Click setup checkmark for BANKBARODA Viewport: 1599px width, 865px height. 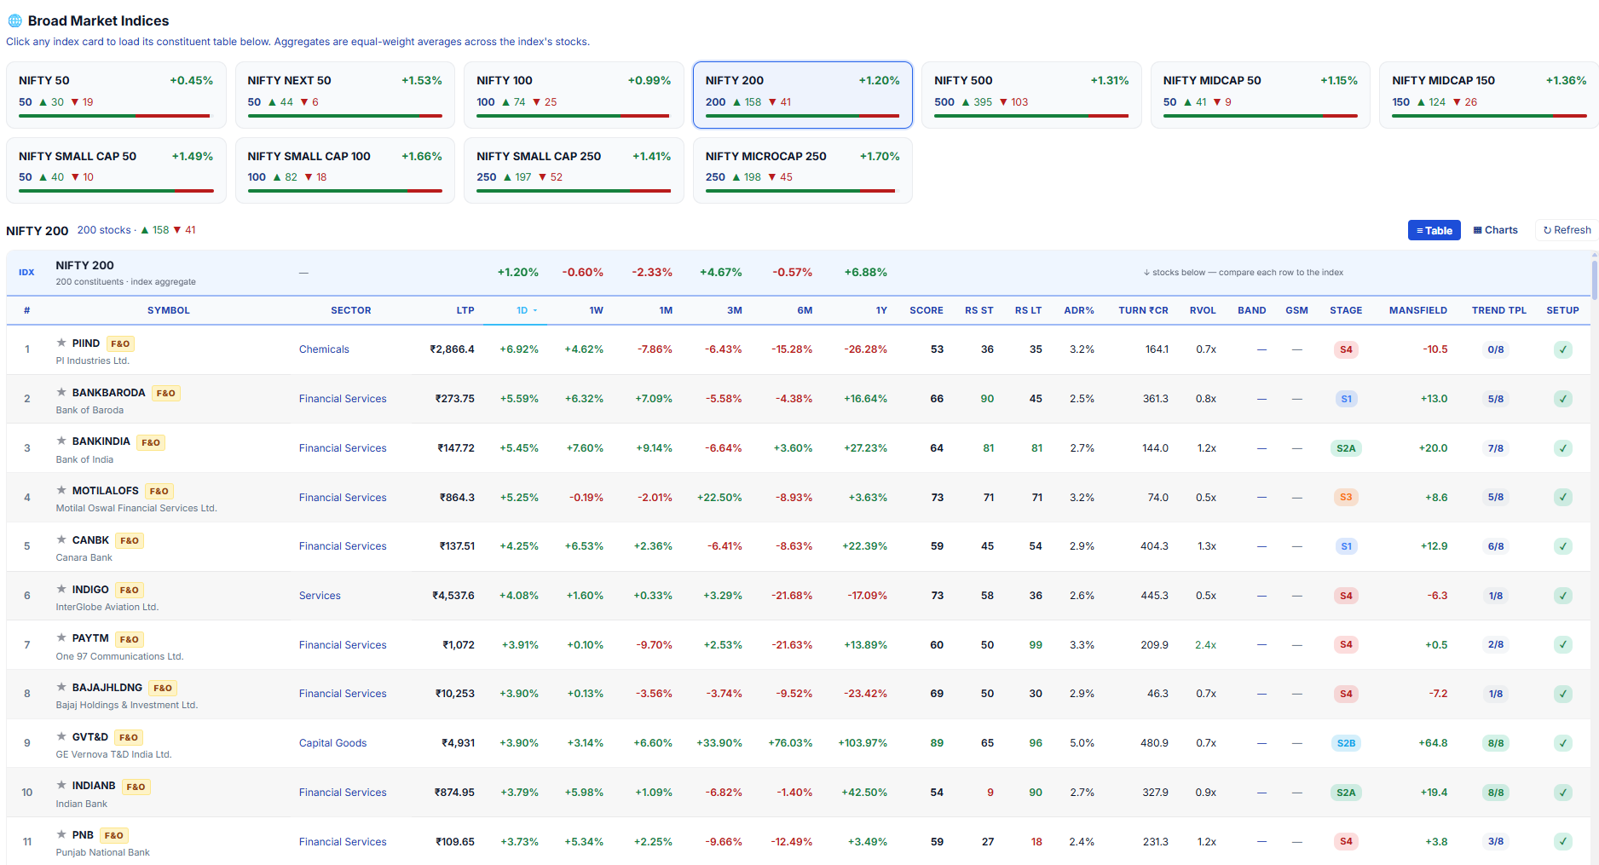(1562, 399)
